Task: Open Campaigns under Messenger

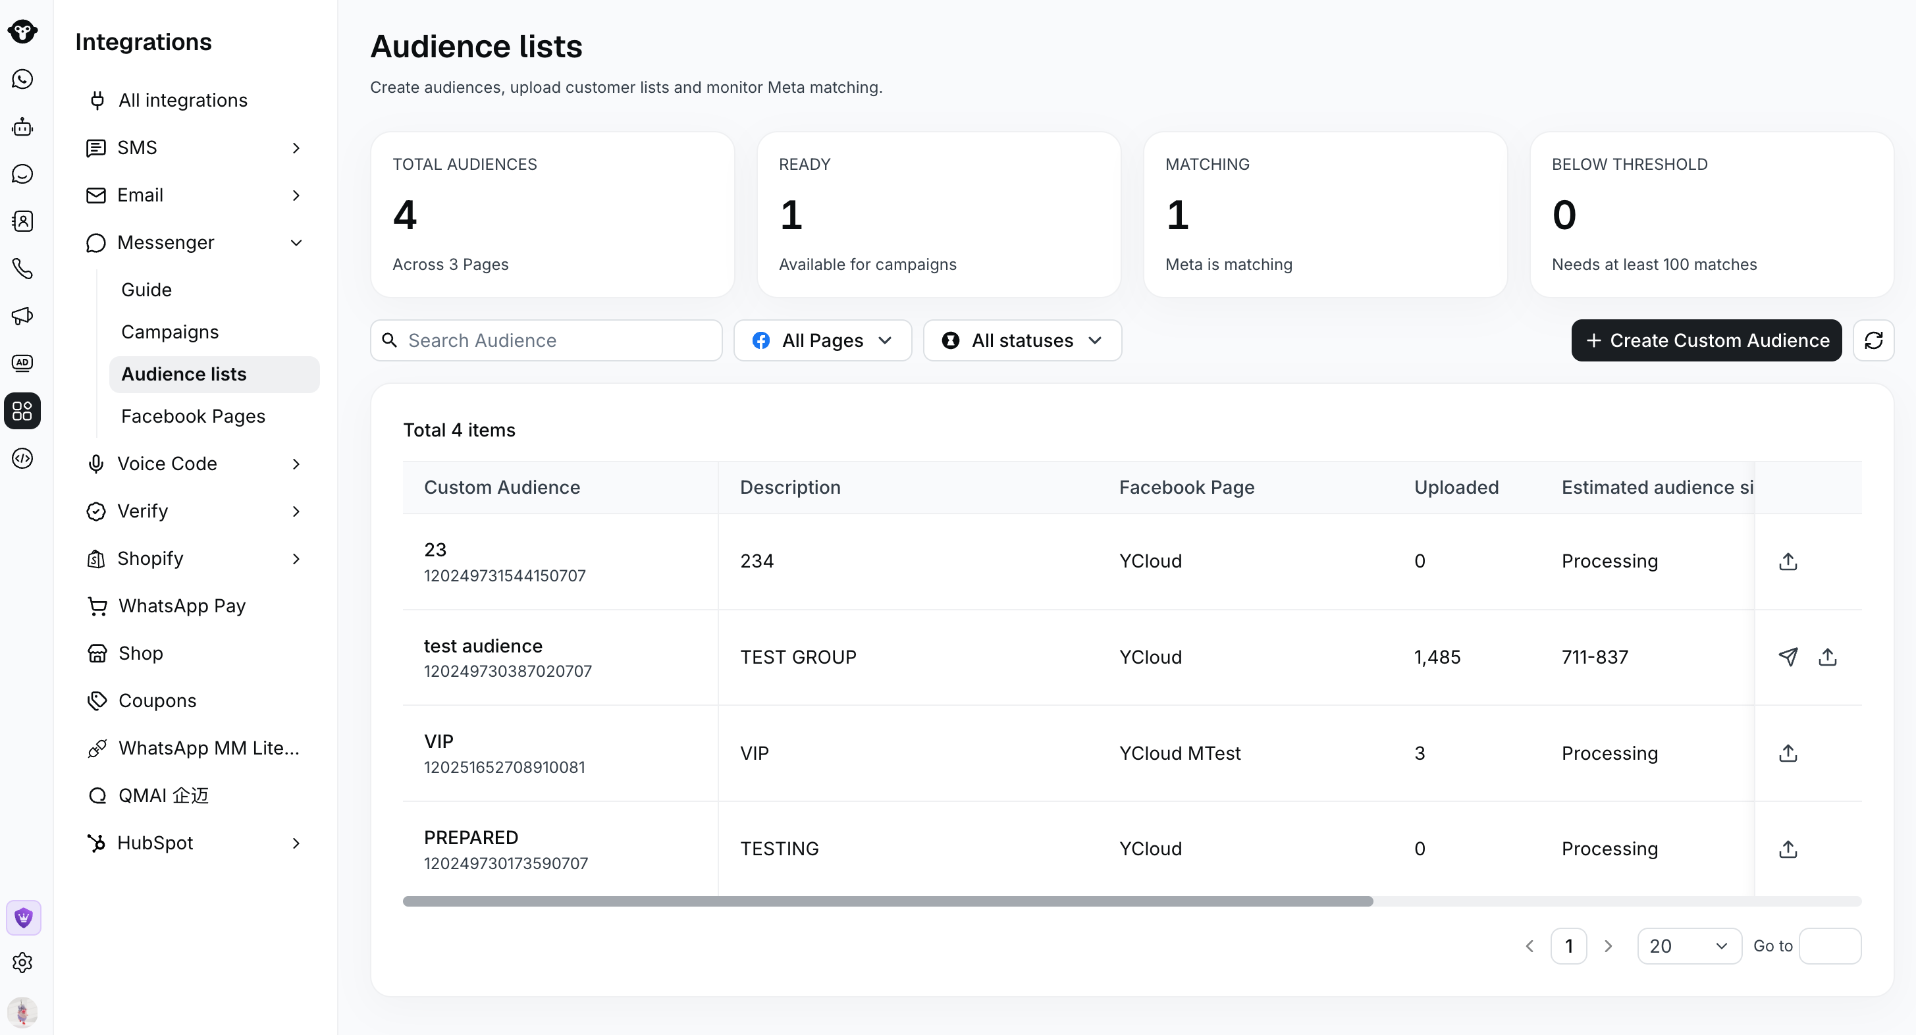Action: point(214,332)
